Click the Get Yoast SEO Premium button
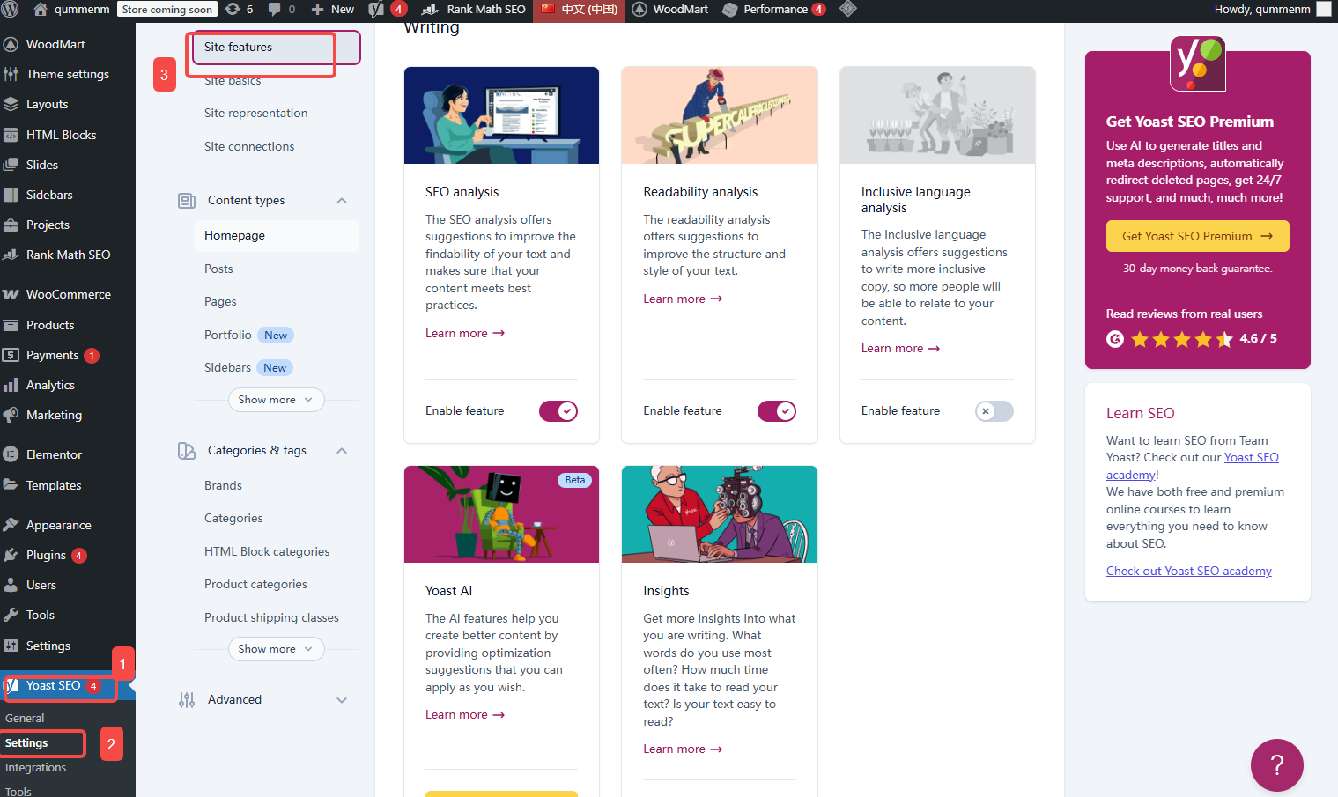Screen dimensions: 1338x797 click(x=1197, y=235)
